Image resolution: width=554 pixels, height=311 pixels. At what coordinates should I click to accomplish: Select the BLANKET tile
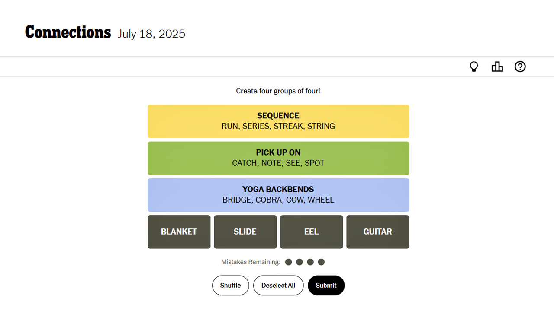(x=179, y=232)
